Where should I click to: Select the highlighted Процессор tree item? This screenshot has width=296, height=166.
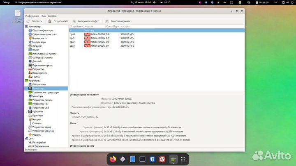(x=46, y=88)
